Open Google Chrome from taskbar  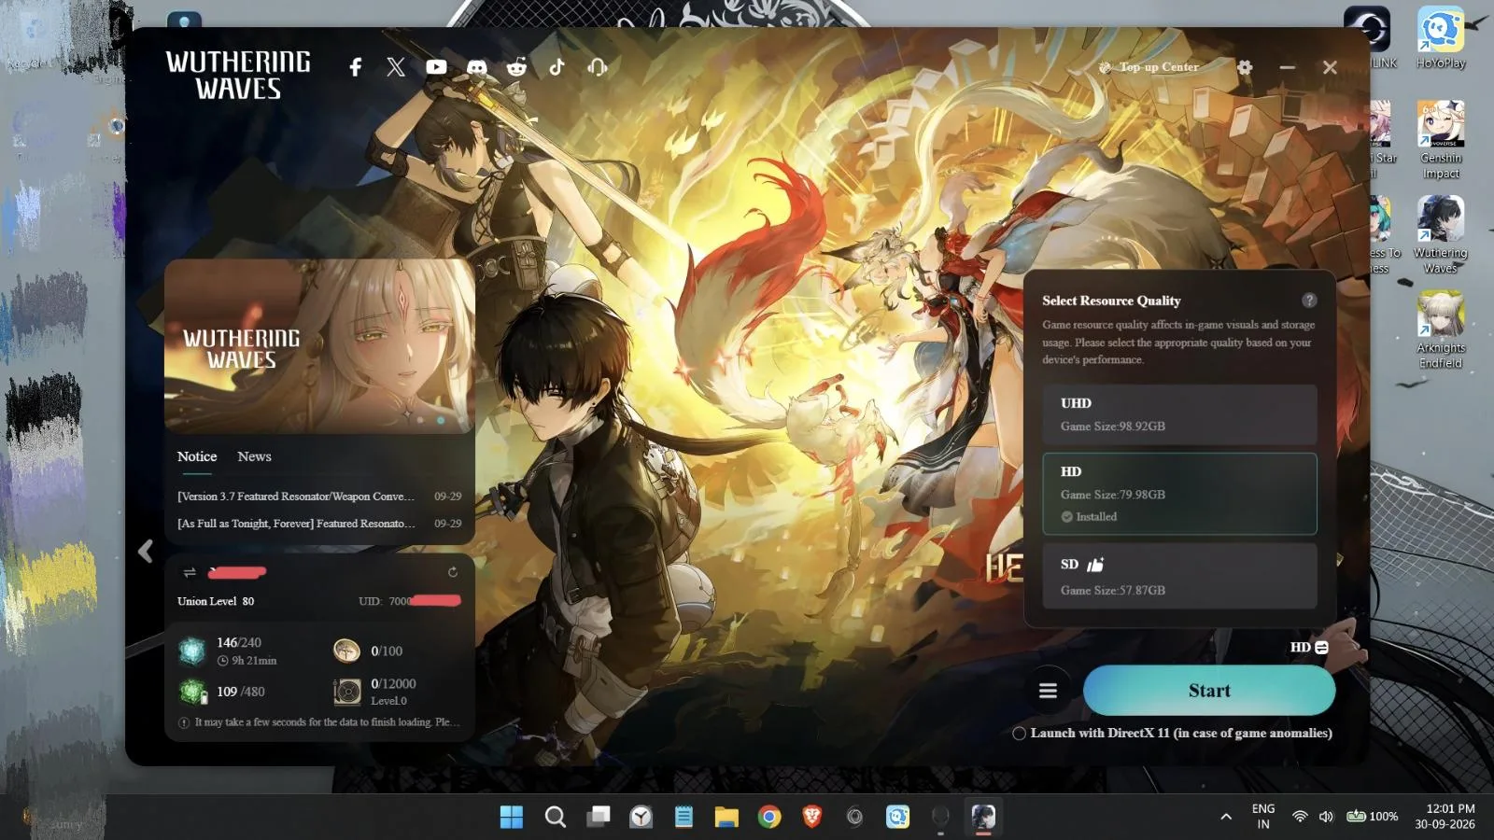(x=769, y=818)
